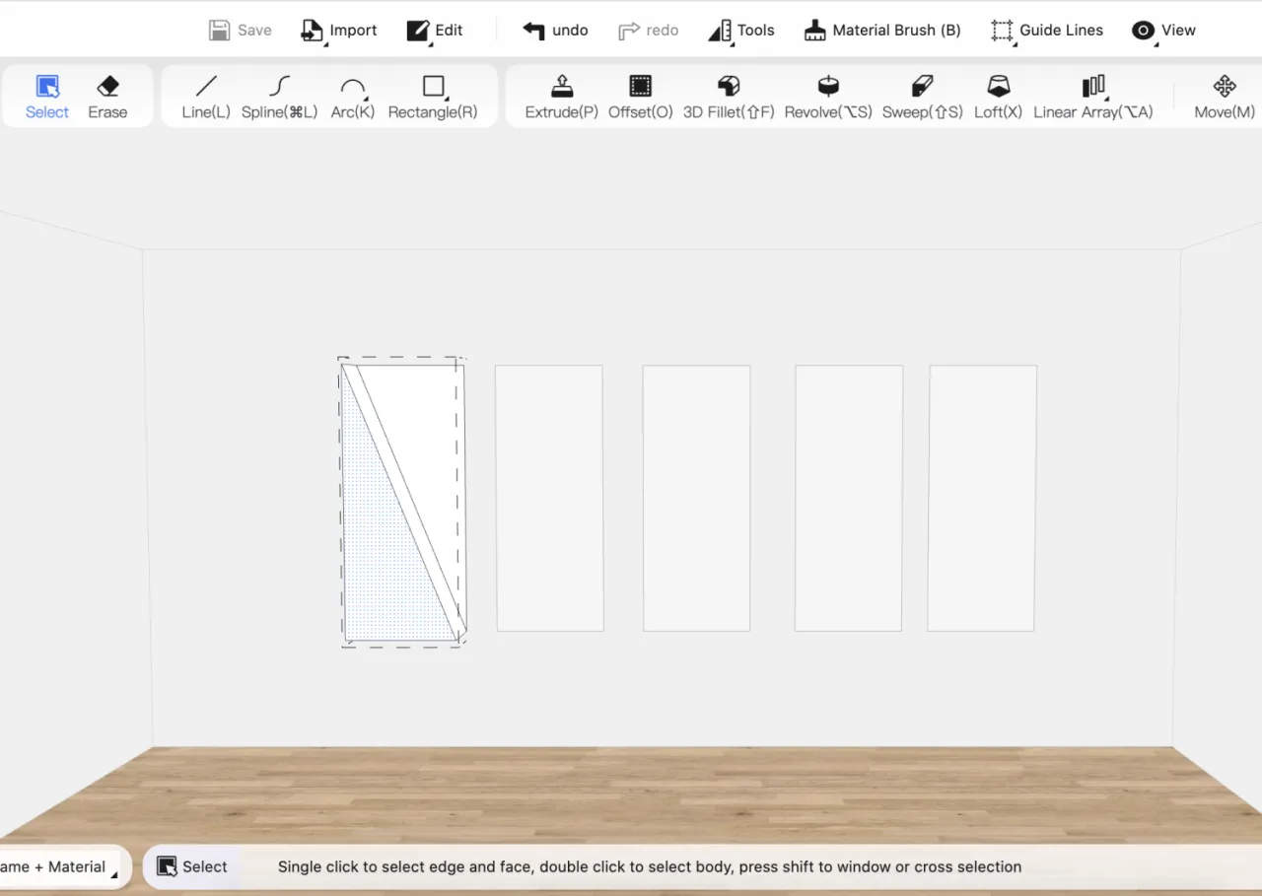Screen dimensions: 1262x896
Task: Choose the Loft tool
Action: point(998,97)
